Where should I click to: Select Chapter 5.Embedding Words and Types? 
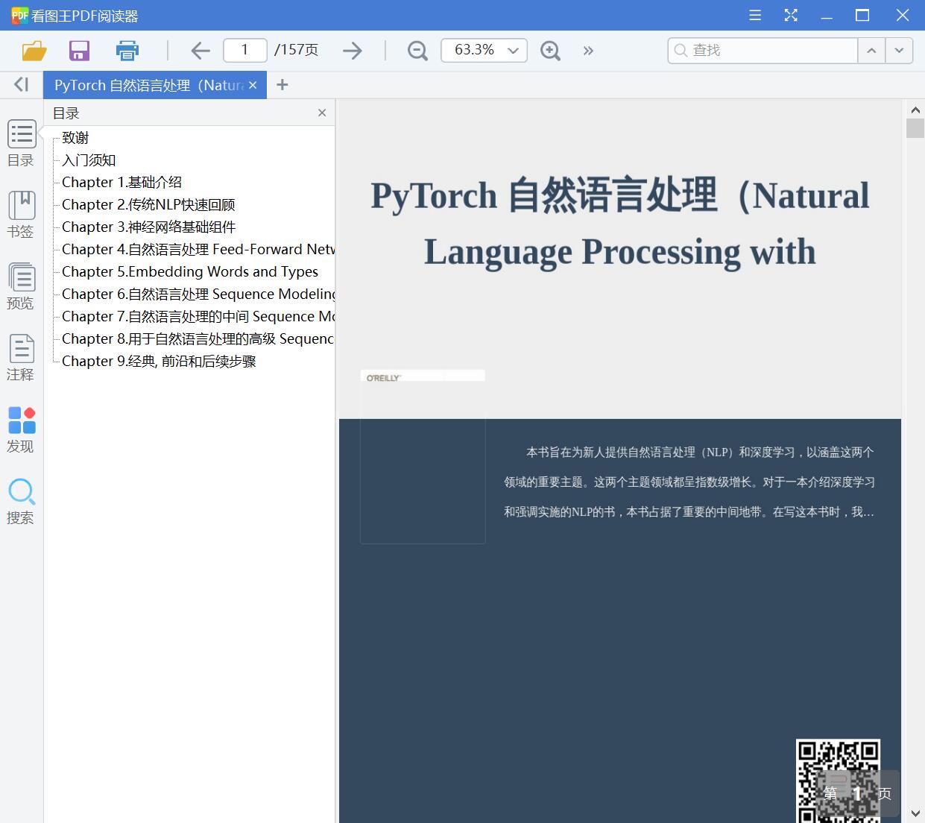189,271
